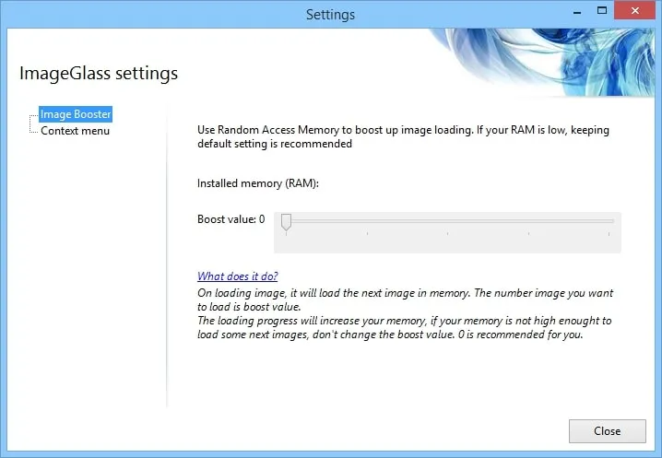662x458 pixels.
Task: Click the 'Settings' window title
Action: click(331, 15)
